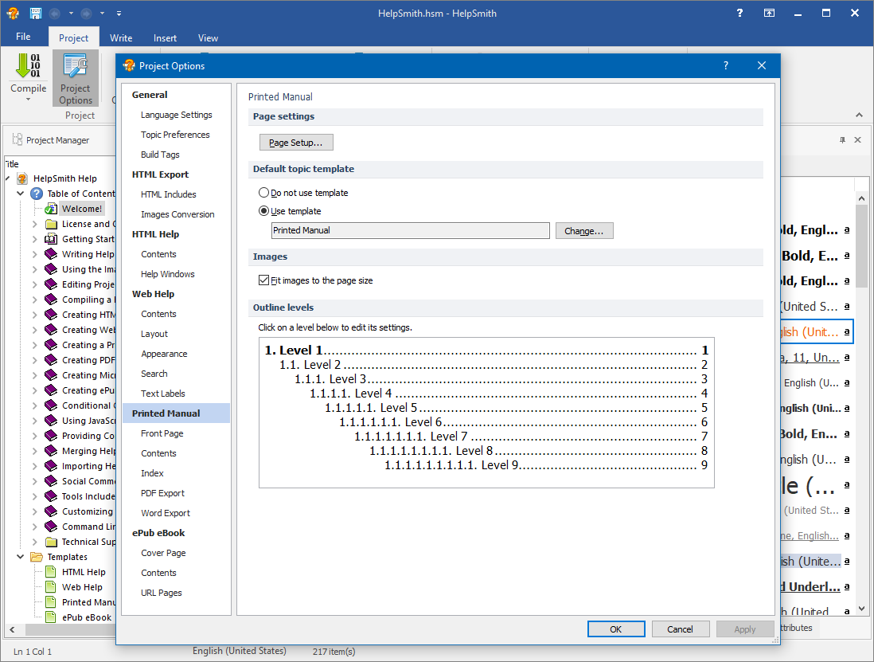Select Level 5 in outline levels
874x662 pixels.
[516, 408]
